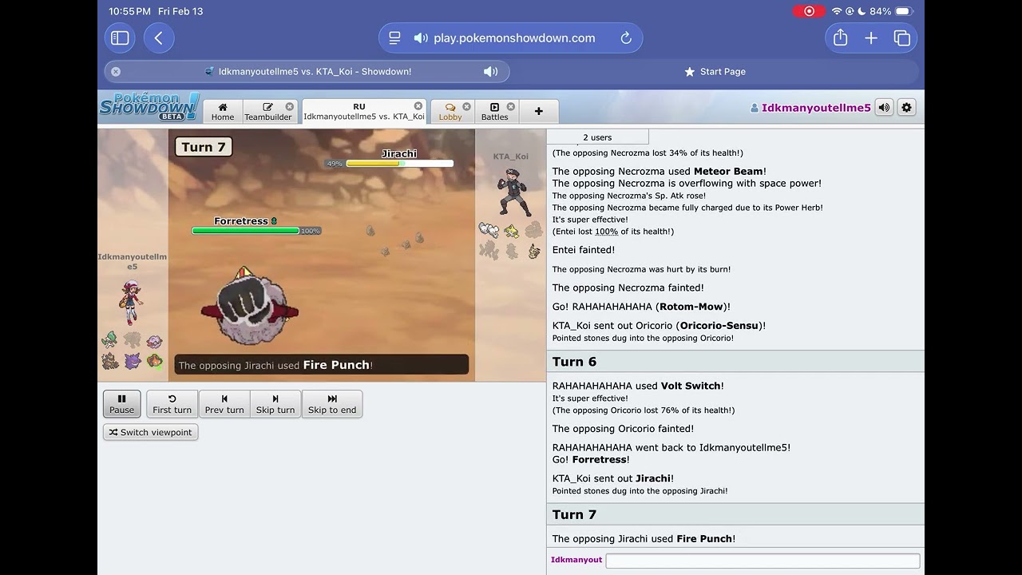Add a new Safari tab
The height and width of the screenshot is (575, 1022).
[x=871, y=38]
